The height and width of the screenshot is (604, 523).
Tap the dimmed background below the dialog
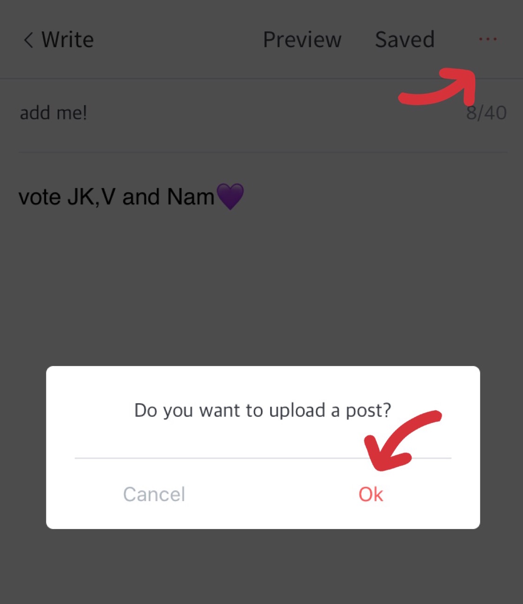260,568
